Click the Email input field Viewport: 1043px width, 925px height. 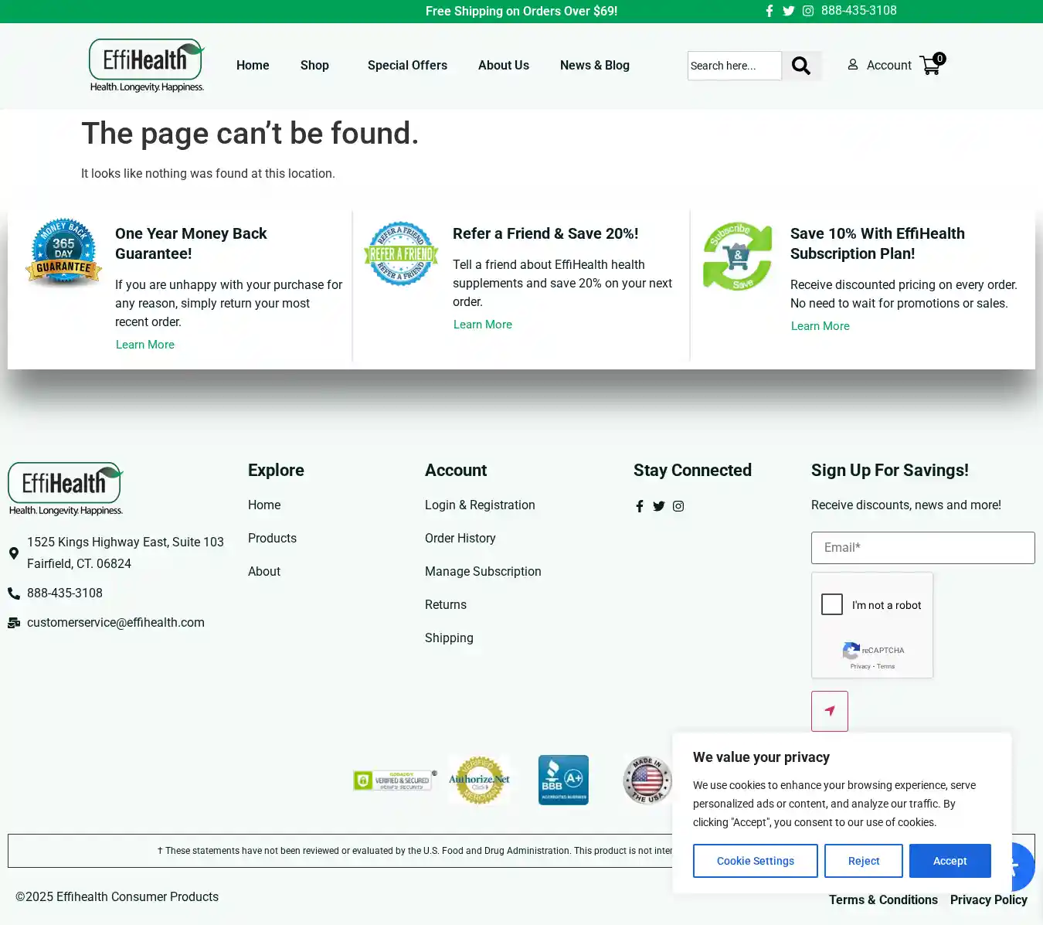(x=922, y=548)
